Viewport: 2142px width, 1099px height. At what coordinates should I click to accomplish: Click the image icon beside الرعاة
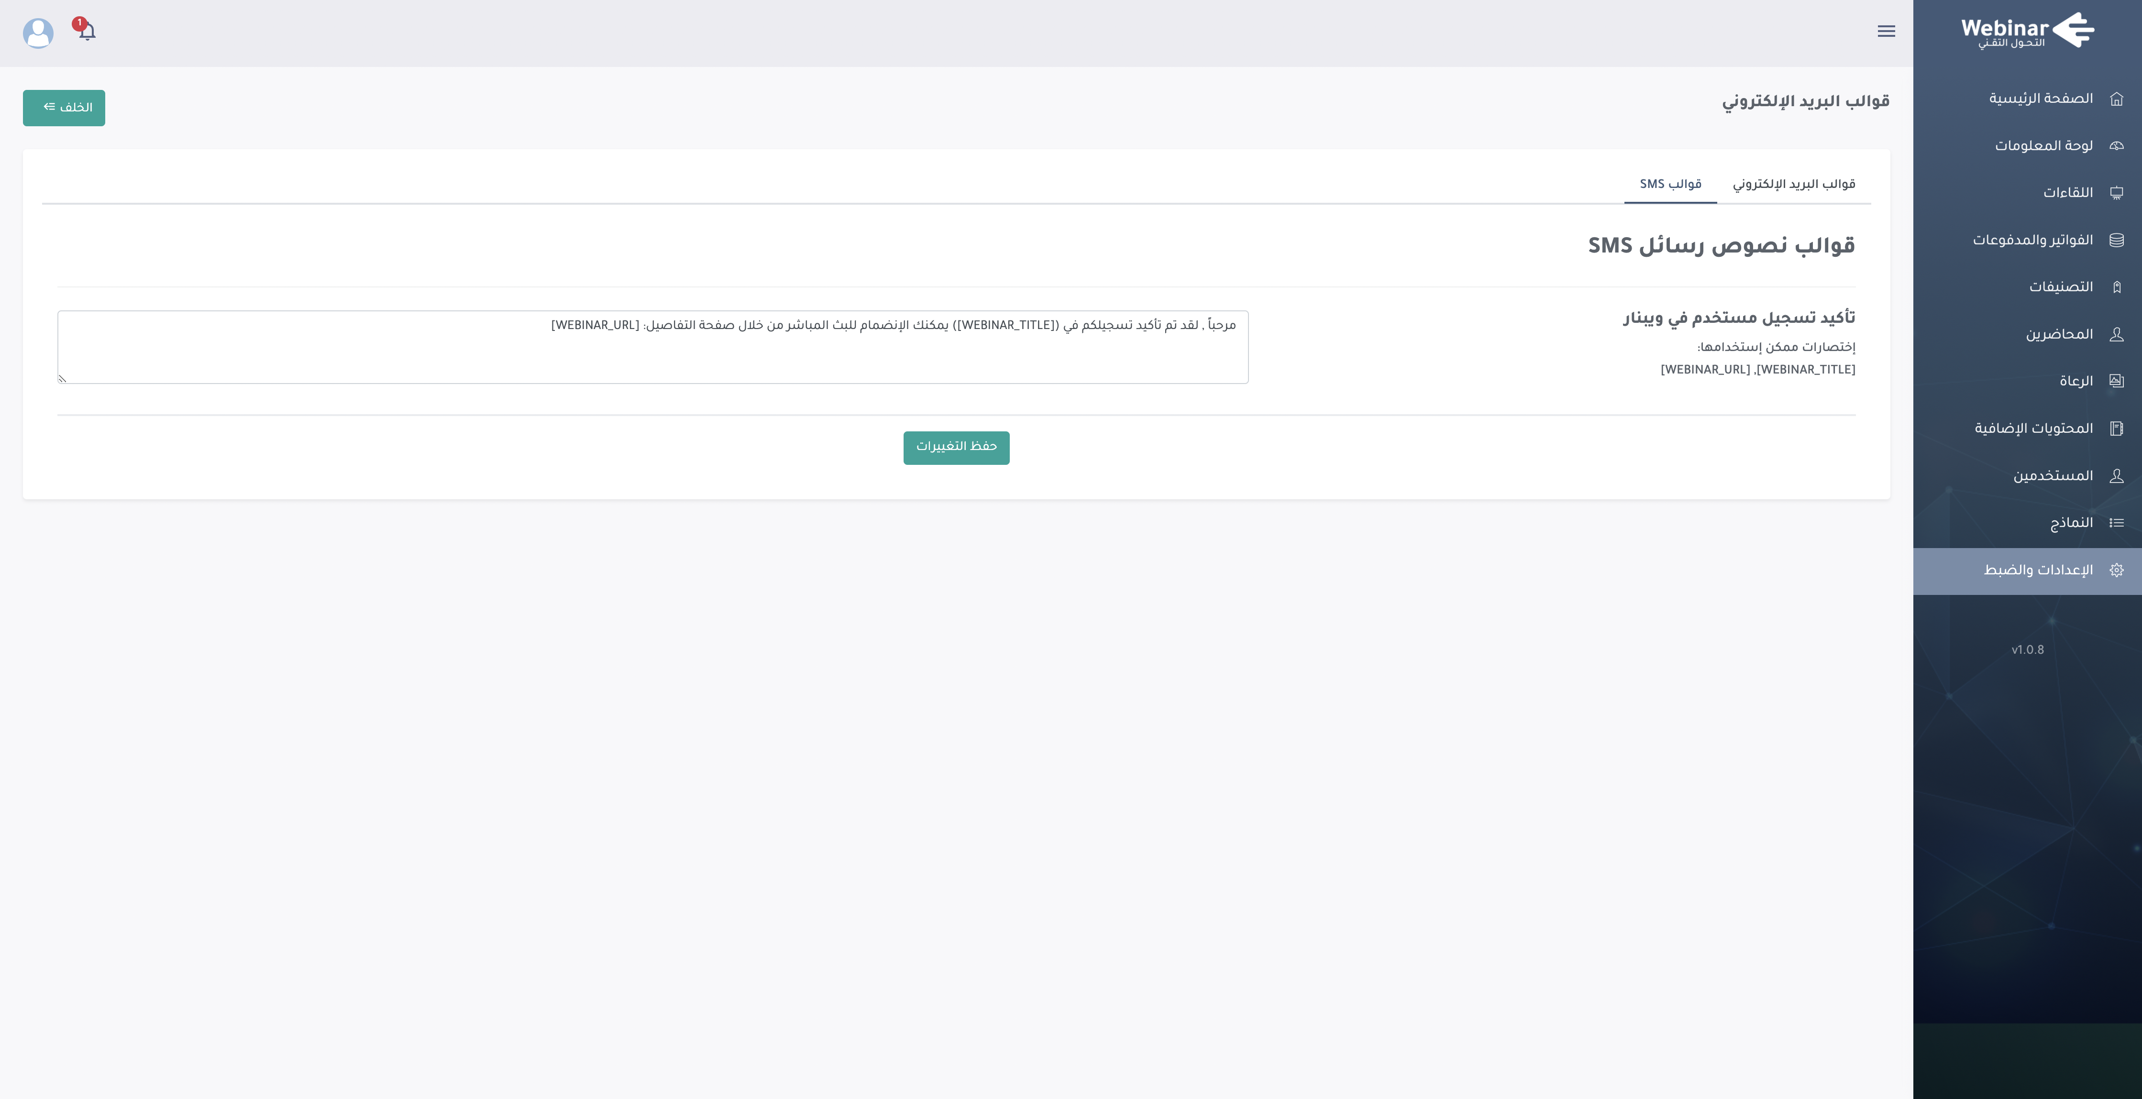click(2116, 381)
